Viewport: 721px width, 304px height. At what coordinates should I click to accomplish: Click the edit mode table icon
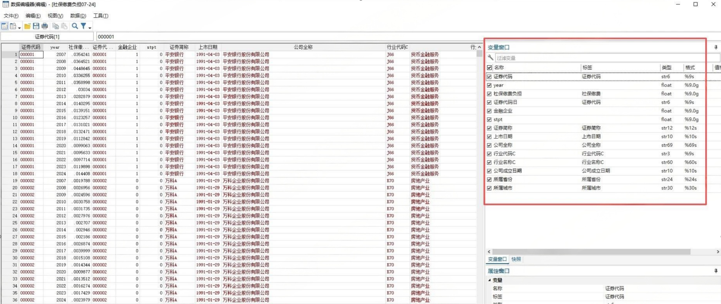[x=5, y=26]
